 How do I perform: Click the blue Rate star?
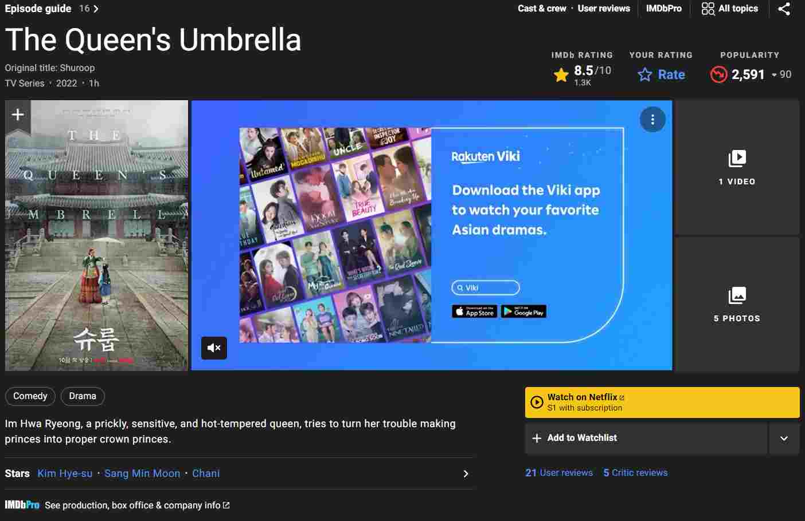(x=645, y=74)
